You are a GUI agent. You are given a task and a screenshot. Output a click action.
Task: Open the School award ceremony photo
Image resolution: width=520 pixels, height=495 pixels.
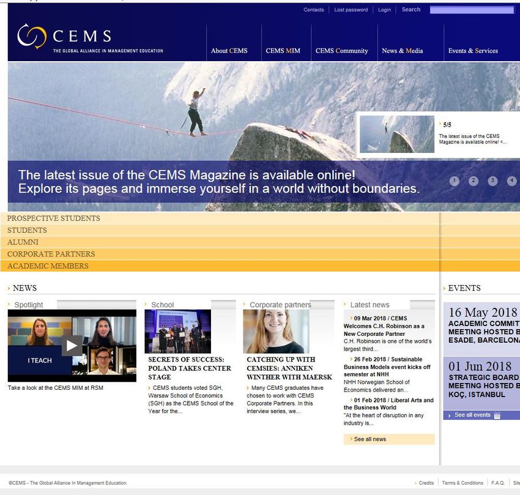pyautogui.click(x=178, y=332)
